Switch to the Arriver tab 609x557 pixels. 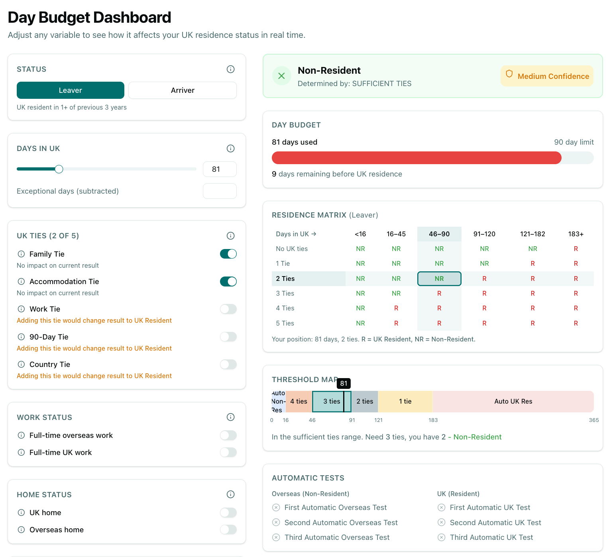[x=182, y=90]
